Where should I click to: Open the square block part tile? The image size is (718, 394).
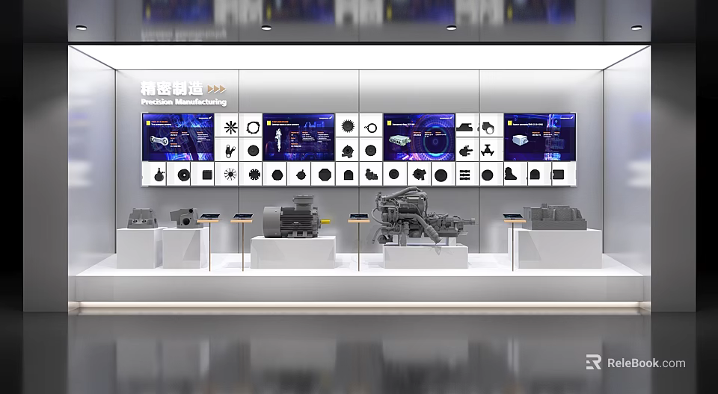[203, 174]
